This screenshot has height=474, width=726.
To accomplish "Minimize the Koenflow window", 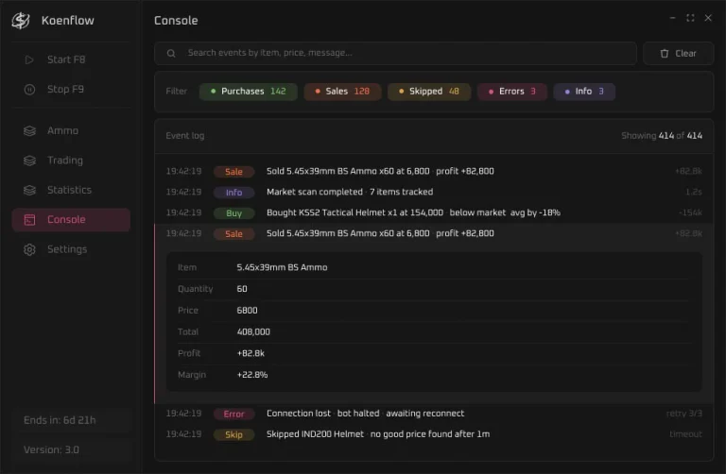I will (x=672, y=18).
